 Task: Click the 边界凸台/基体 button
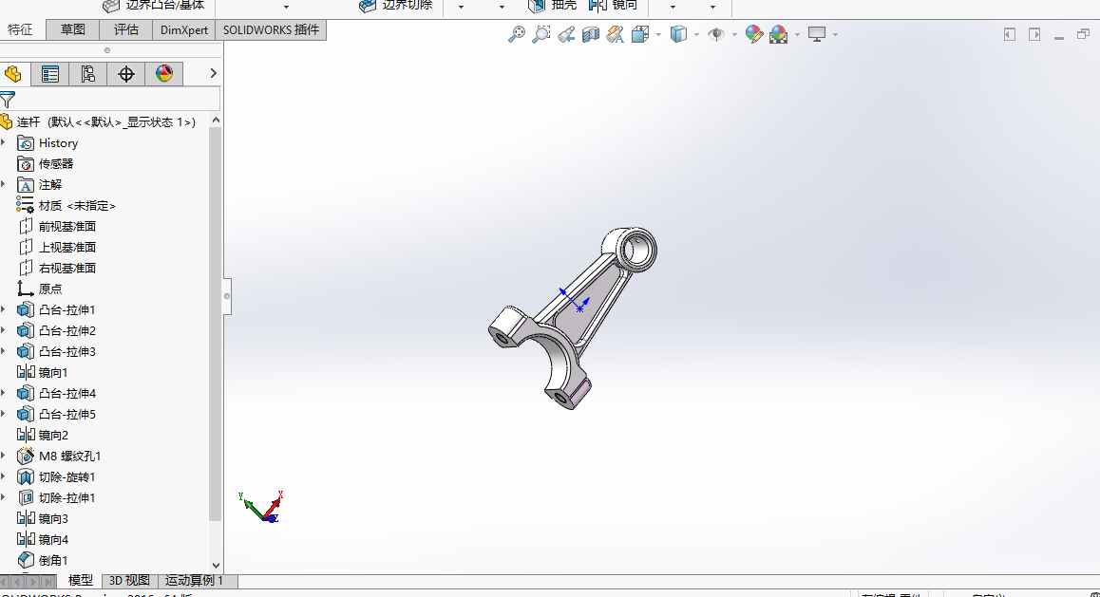[154, 6]
